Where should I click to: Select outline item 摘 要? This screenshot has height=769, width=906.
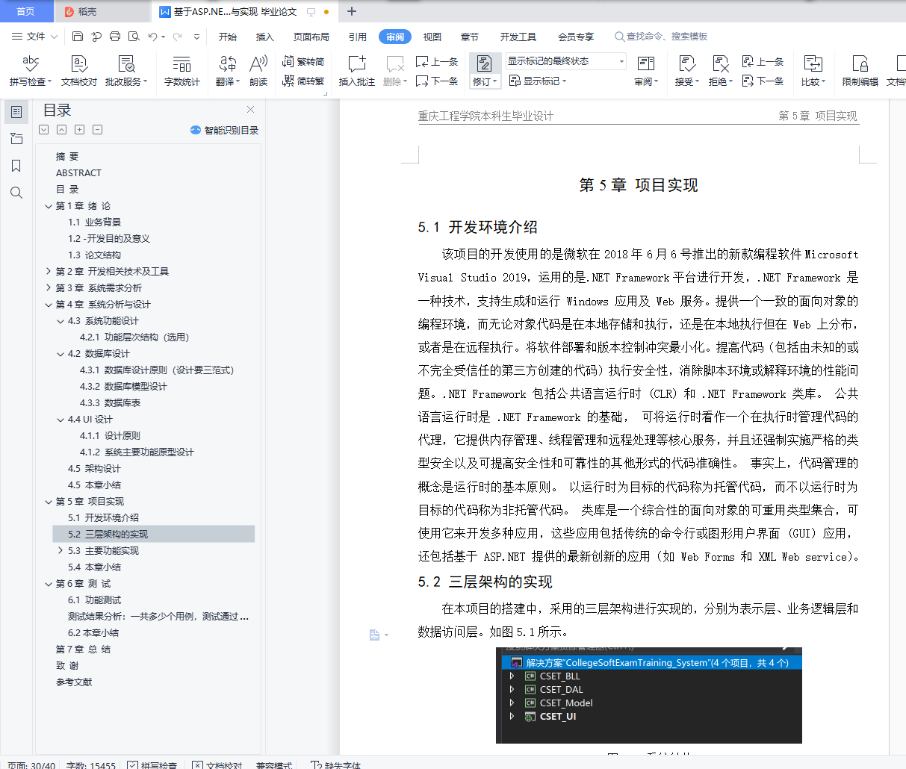67,157
